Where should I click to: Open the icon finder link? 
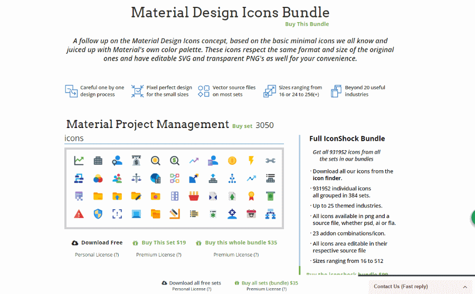327,178
